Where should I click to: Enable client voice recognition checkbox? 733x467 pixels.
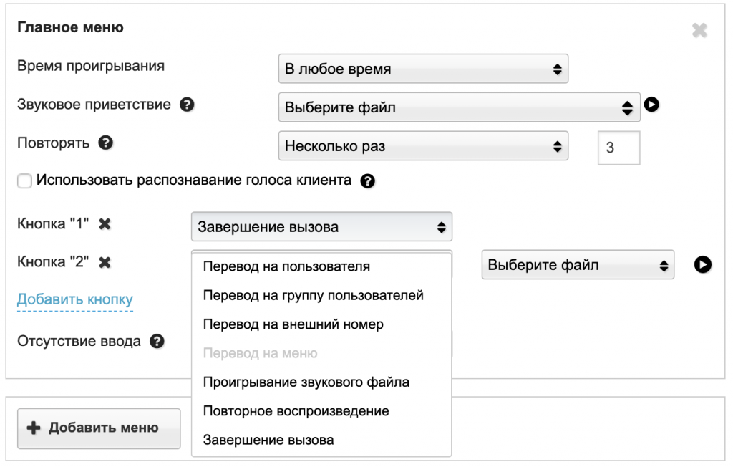[x=25, y=181]
